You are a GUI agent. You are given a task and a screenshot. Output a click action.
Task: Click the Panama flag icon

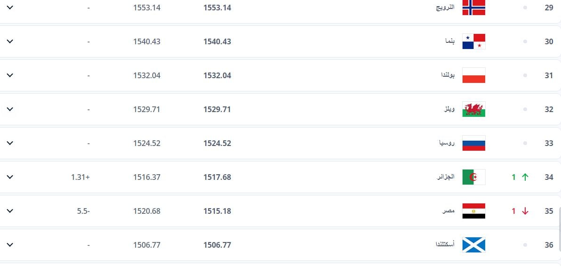click(x=473, y=41)
